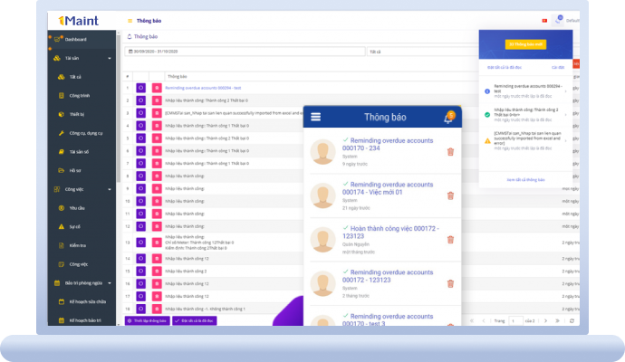Open the mobile panel hamburger menu

(315, 117)
